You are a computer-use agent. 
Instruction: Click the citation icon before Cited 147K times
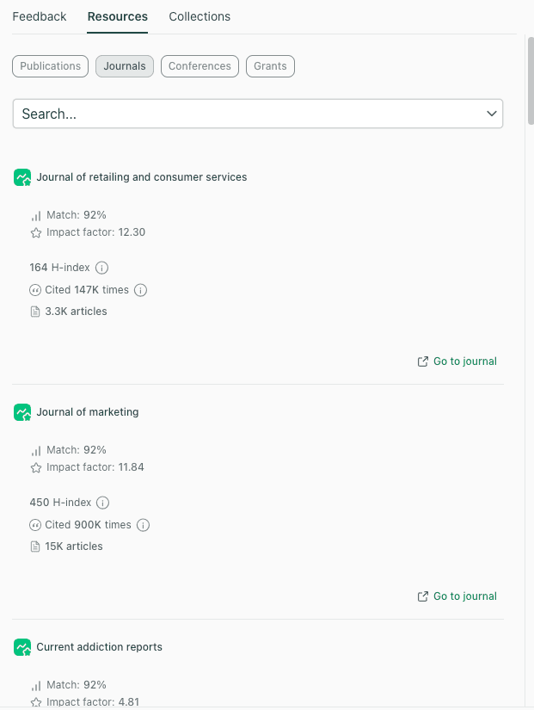35,290
